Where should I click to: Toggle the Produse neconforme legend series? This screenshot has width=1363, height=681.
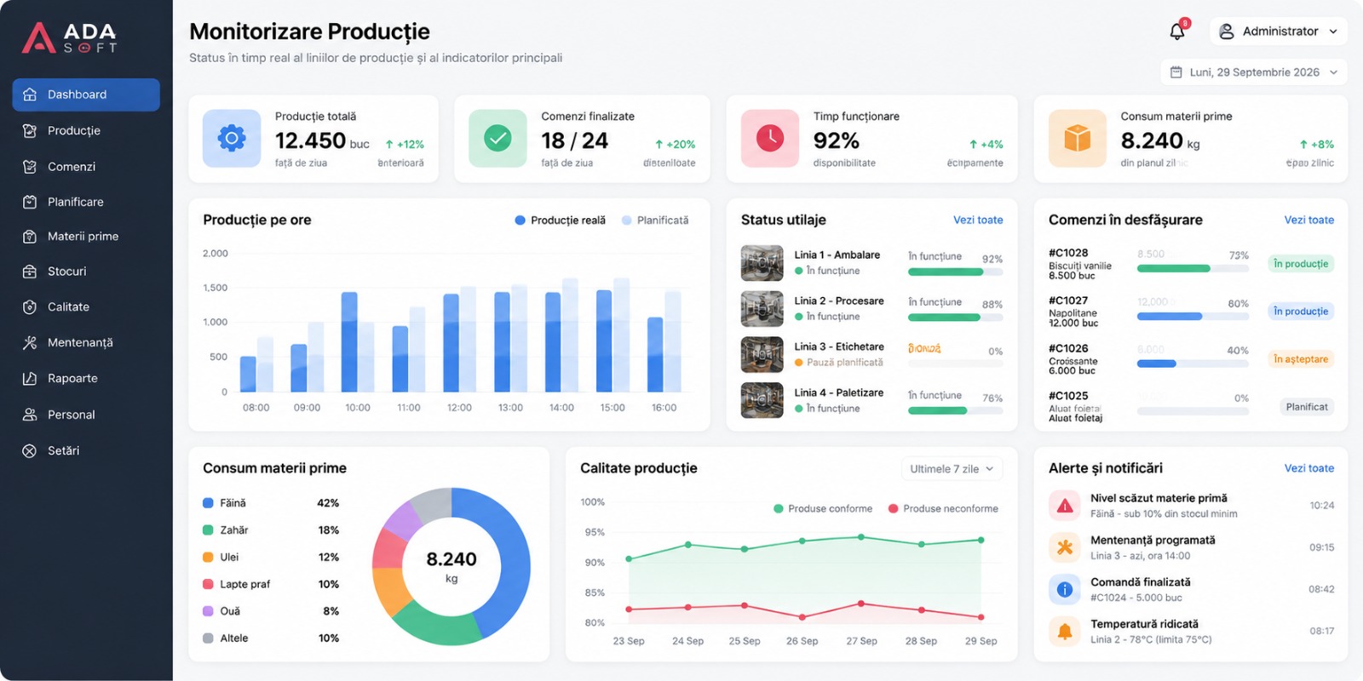coord(943,509)
